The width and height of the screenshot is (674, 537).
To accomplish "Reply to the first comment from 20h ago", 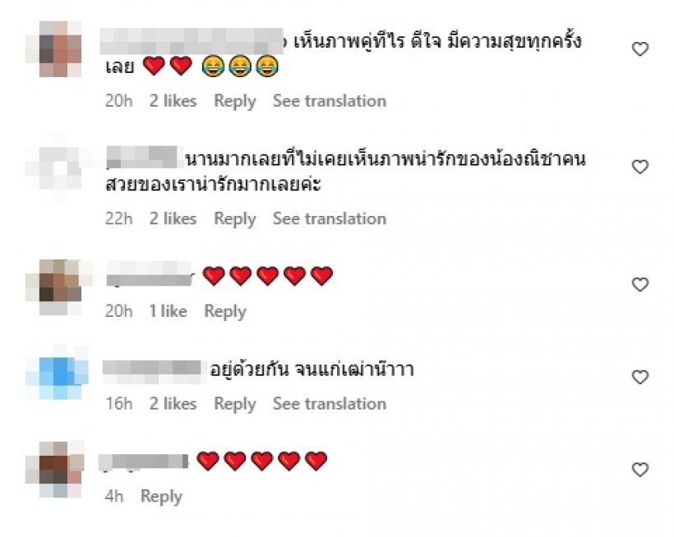I will pyautogui.click(x=235, y=101).
